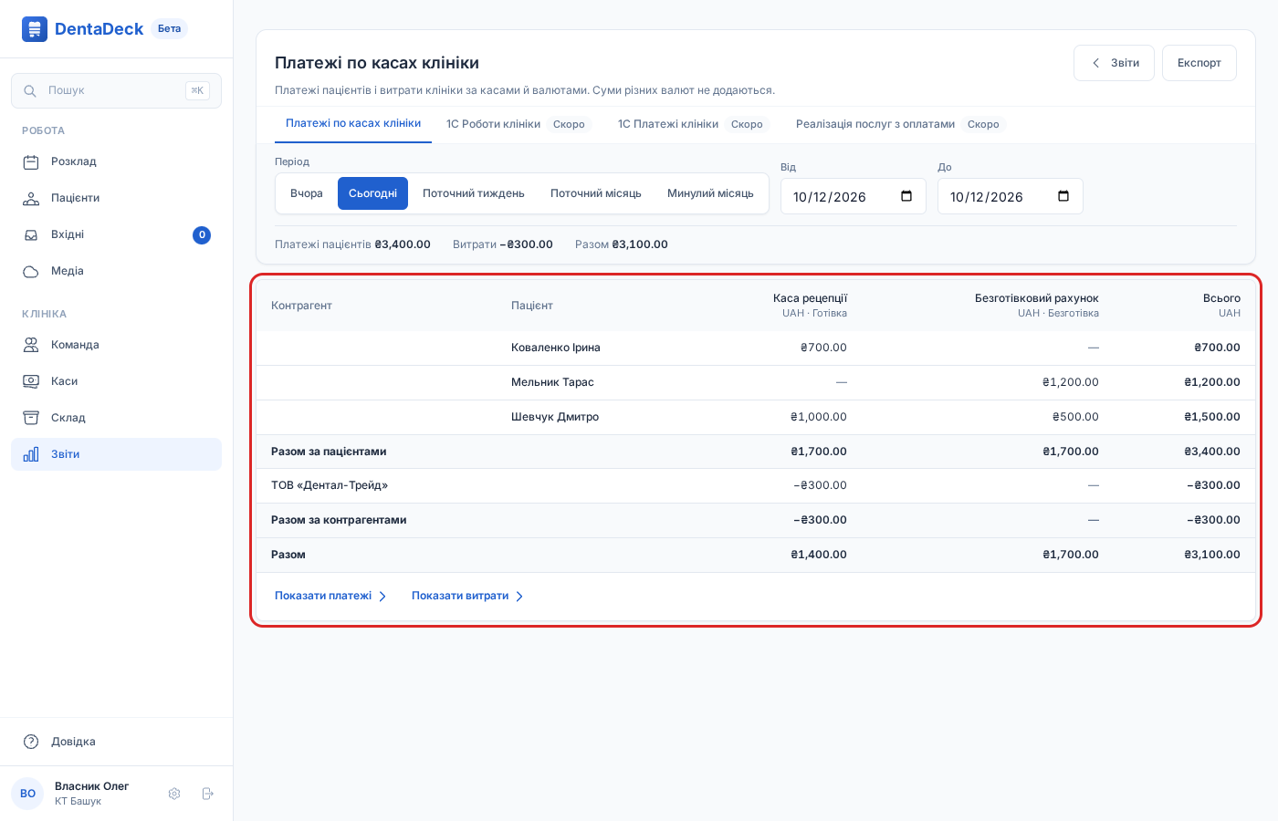Open Склад archive box icon
The height and width of the screenshot is (821, 1278).
point(31,418)
